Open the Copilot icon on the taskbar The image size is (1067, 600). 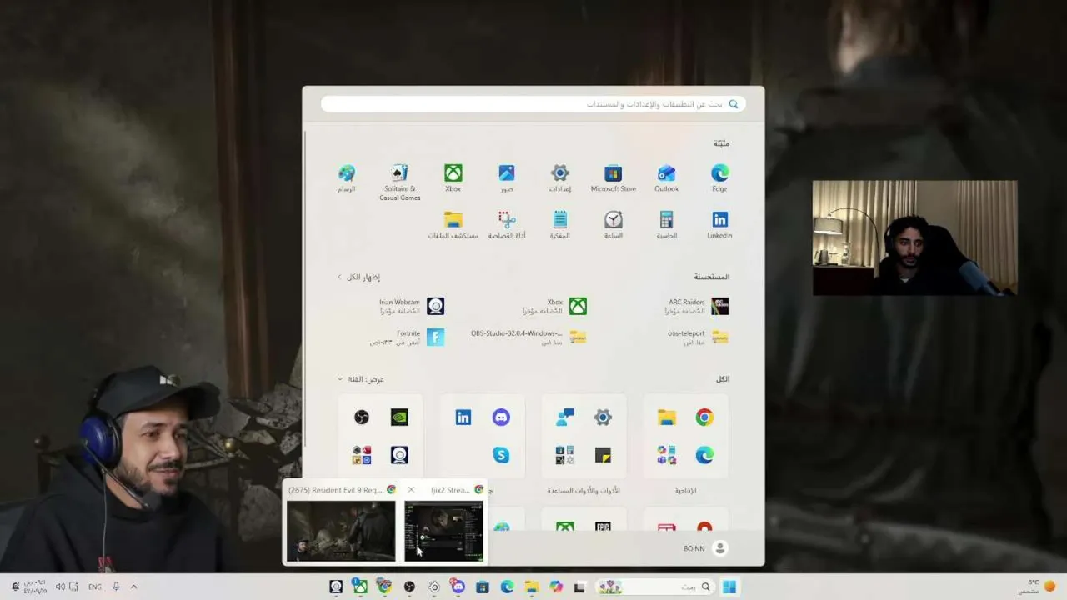[556, 587]
